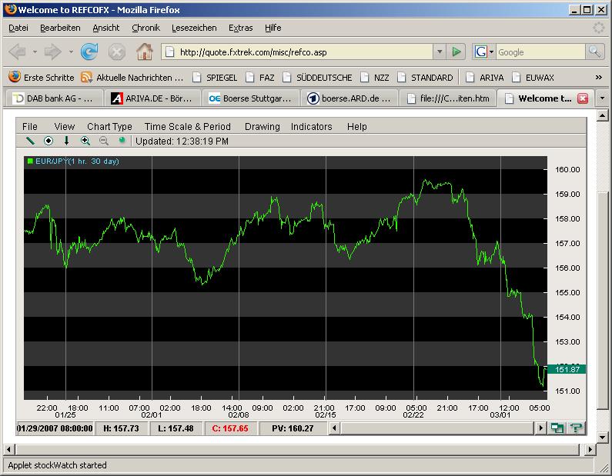
Task: Click the zoom out magnifier icon
Action: pyautogui.click(x=103, y=141)
